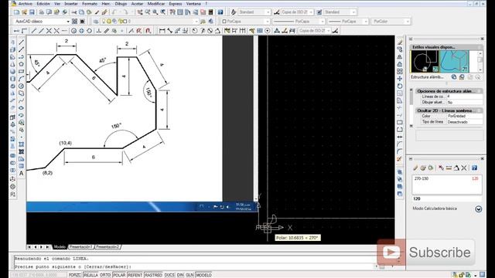Toggle GLN lineweight display in status bar

(189, 275)
